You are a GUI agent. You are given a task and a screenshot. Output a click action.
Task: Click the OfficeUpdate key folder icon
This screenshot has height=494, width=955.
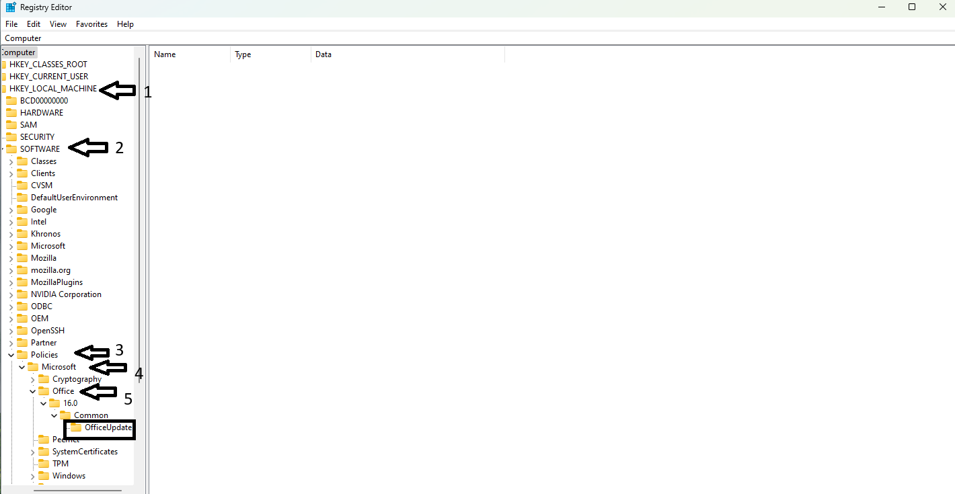[x=76, y=427]
